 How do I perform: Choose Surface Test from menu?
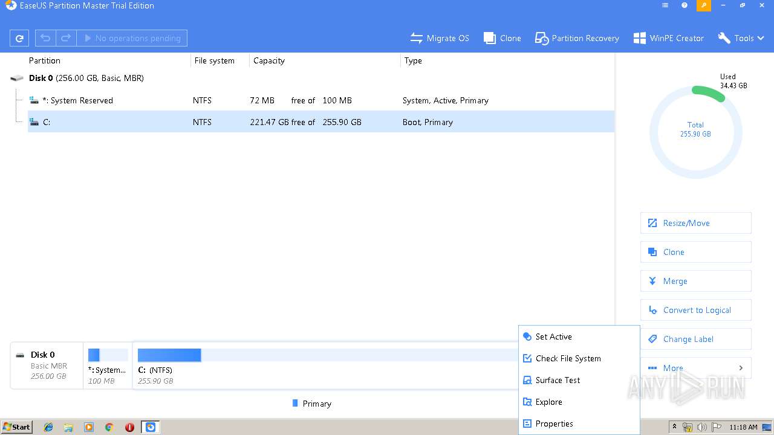pos(579,380)
